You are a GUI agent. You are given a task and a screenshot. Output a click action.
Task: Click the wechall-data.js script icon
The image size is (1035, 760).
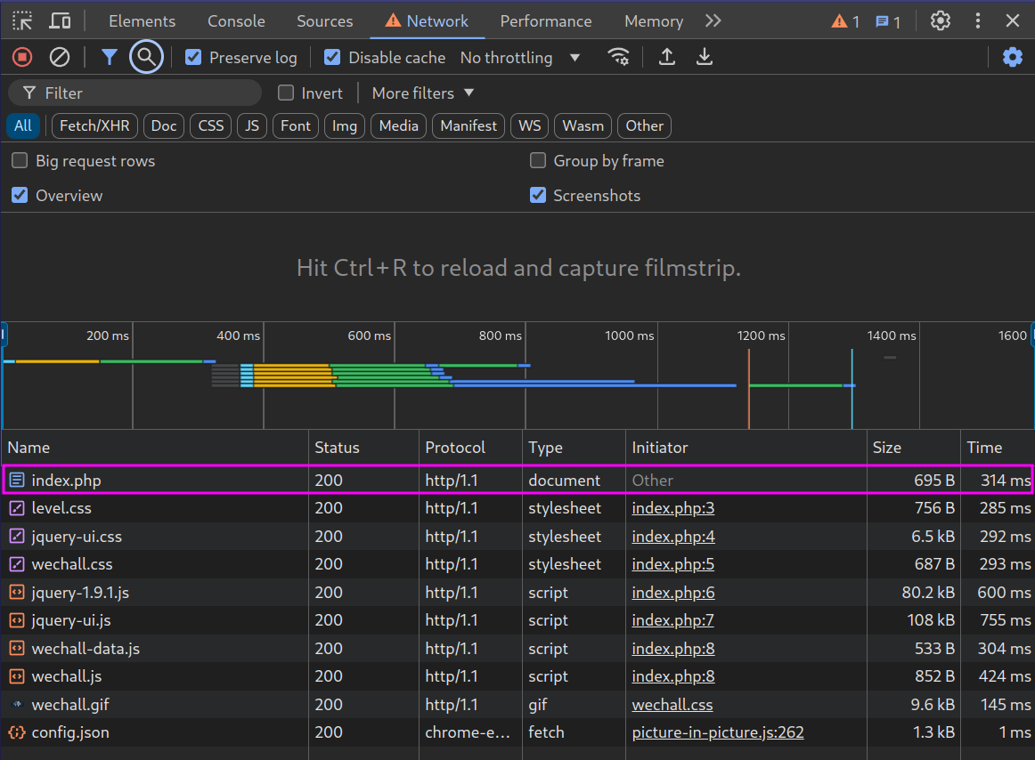click(17, 649)
